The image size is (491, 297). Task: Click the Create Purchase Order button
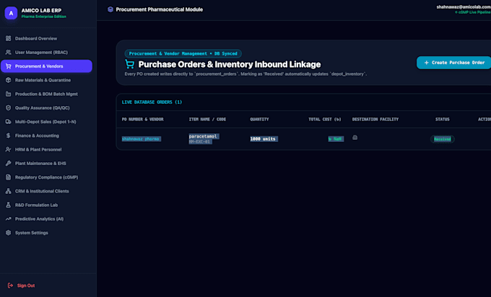(x=454, y=63)
